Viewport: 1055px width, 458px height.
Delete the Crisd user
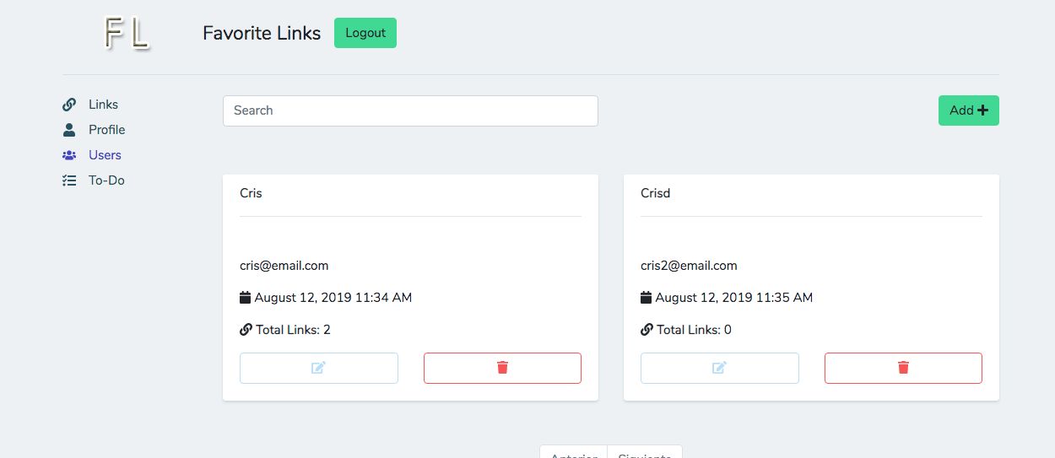click(903, 368)
